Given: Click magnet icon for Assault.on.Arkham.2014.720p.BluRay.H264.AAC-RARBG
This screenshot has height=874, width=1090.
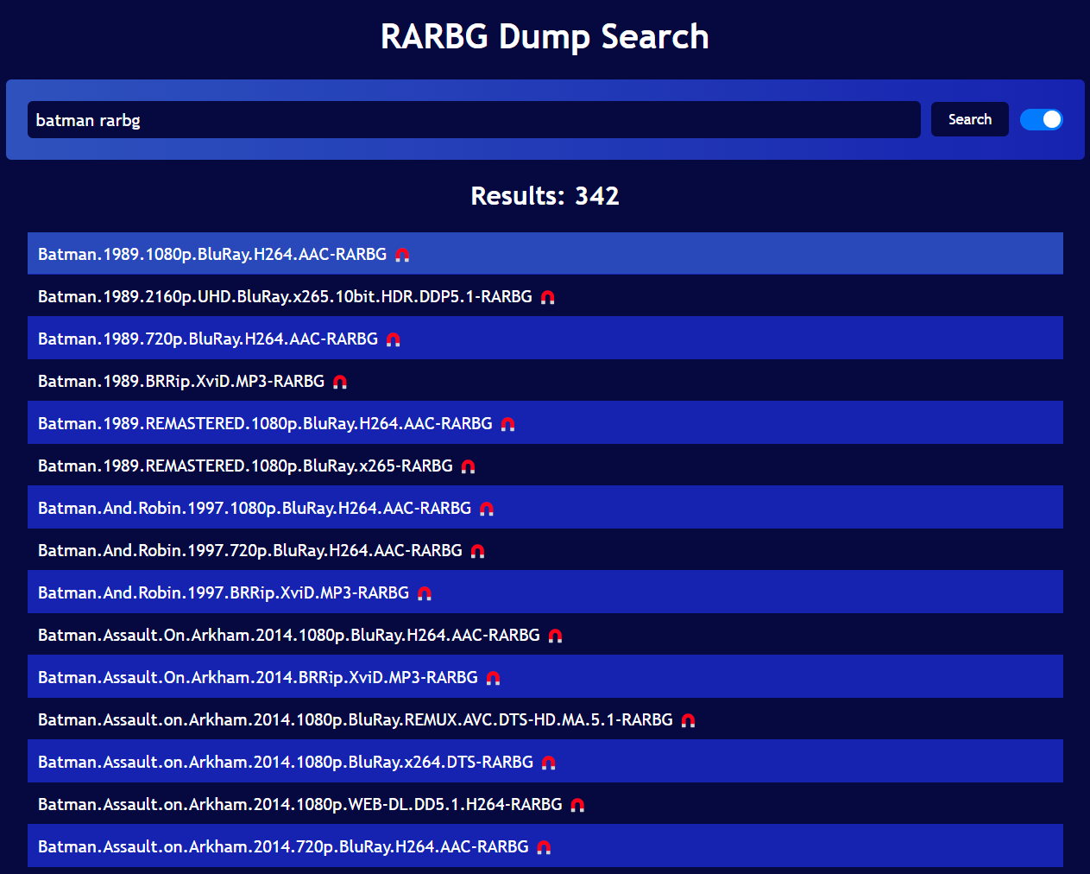Looking at the screenshot, I should tap(544, 847).
